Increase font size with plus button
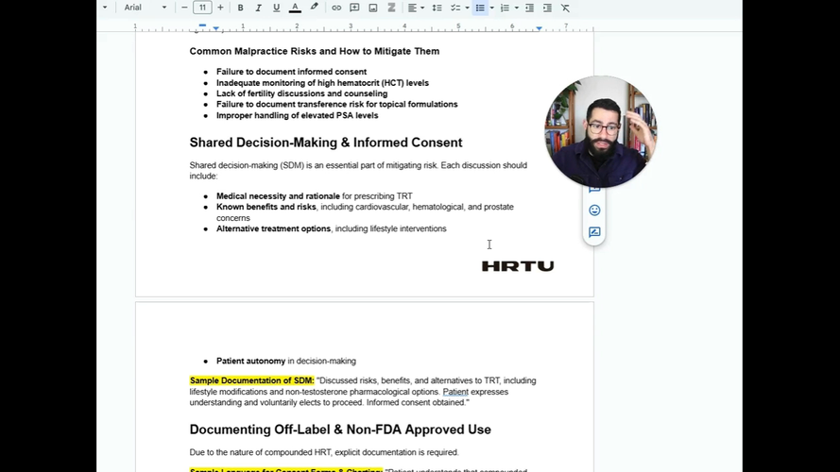This screenshot has height=472, width=840. tap(220, 8)
